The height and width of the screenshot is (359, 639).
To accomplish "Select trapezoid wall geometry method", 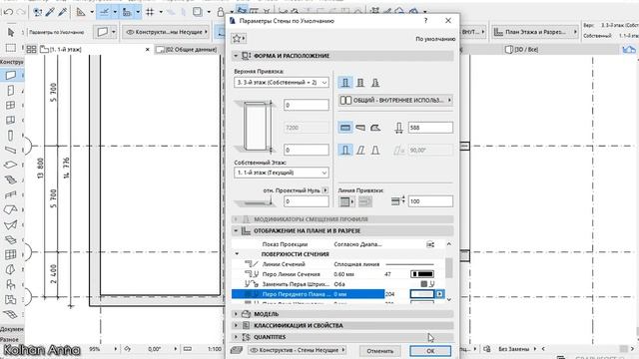I will (x=360, y=128).
